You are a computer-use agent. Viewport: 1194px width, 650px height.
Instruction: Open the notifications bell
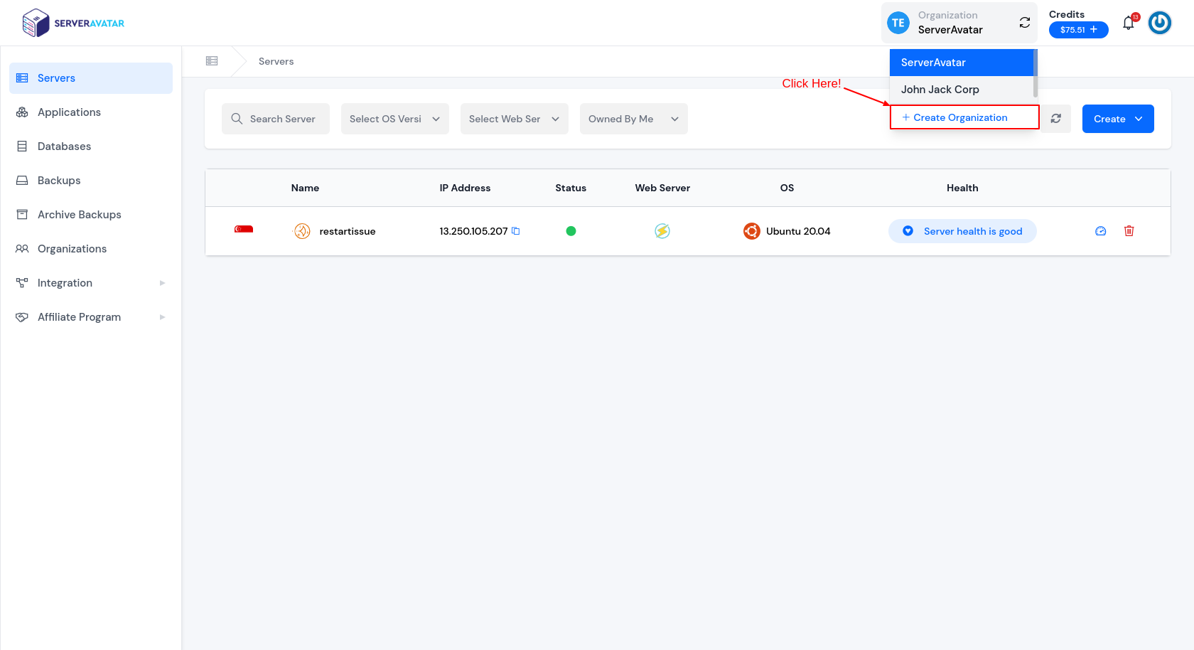click(x=1129, y=23)
